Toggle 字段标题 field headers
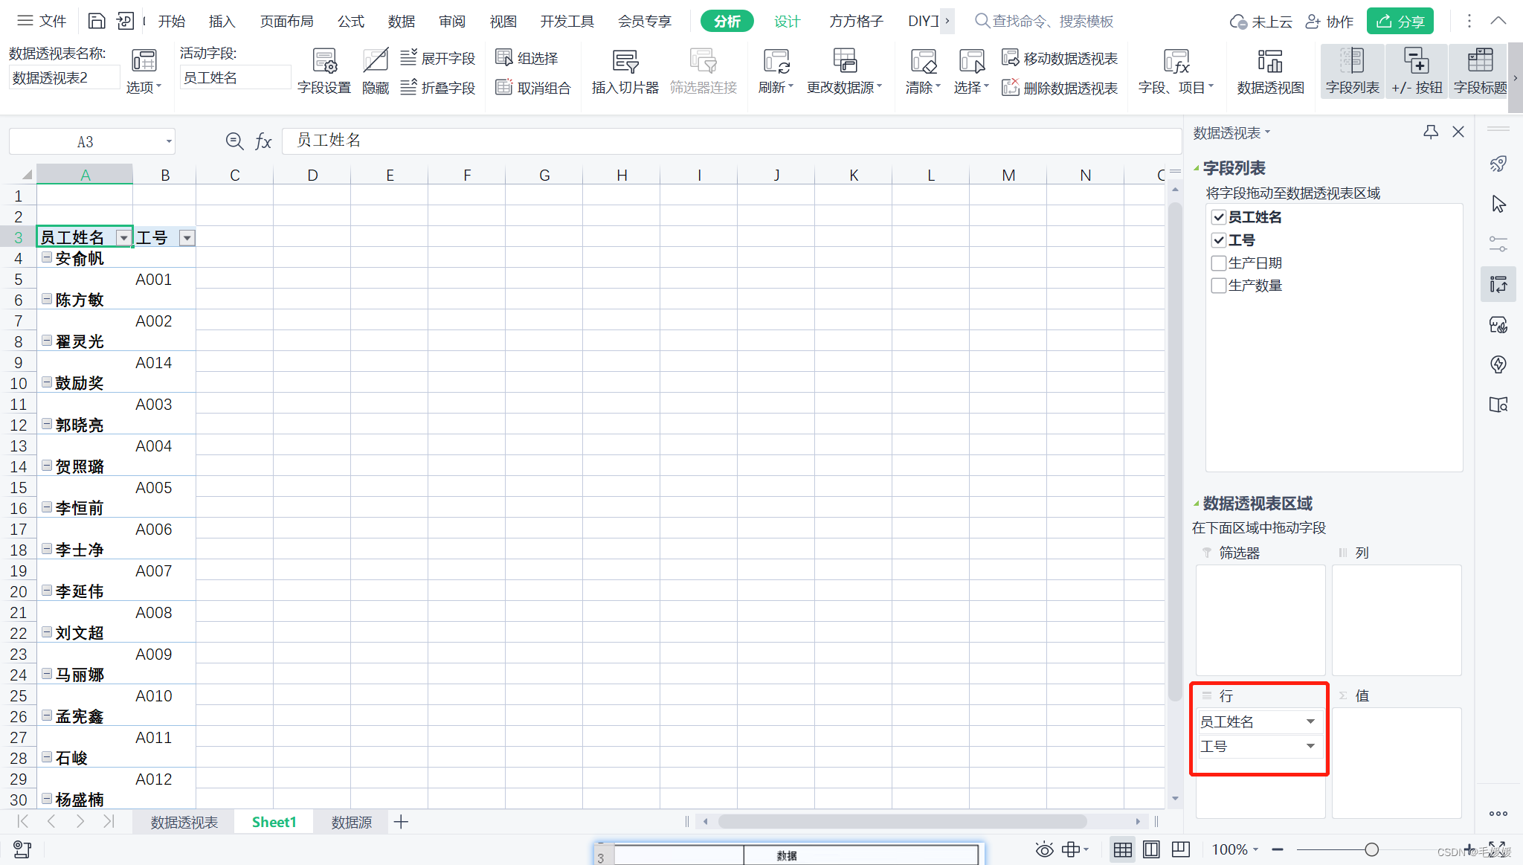The width and height of the screenshot is (1523, 865). 1480,71
